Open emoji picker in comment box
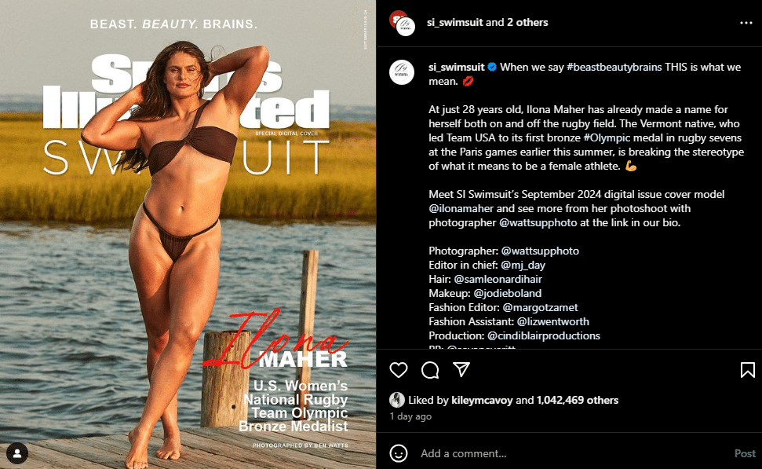 point(399,453)
